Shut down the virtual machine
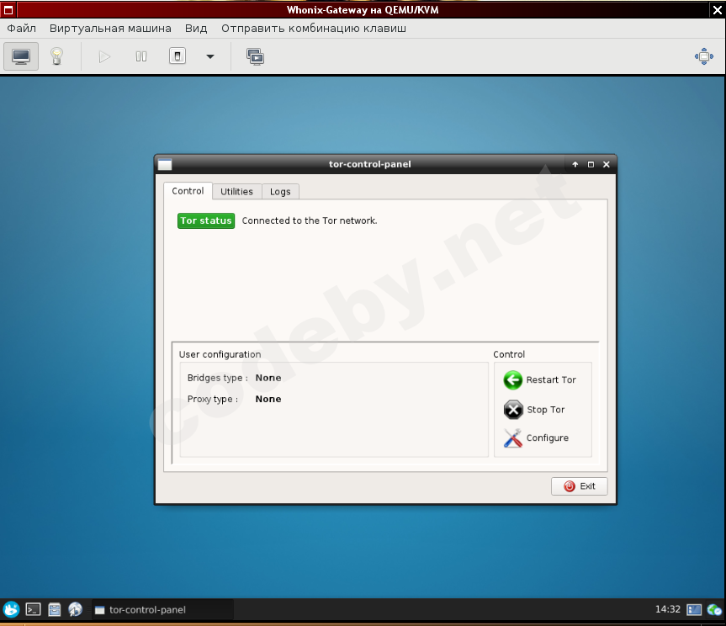This screenshot has width=726, height=626. coord(178,56)
